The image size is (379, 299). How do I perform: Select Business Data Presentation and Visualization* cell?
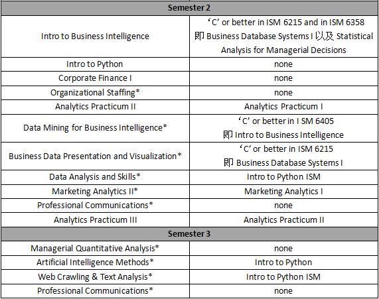click(95, 156)
